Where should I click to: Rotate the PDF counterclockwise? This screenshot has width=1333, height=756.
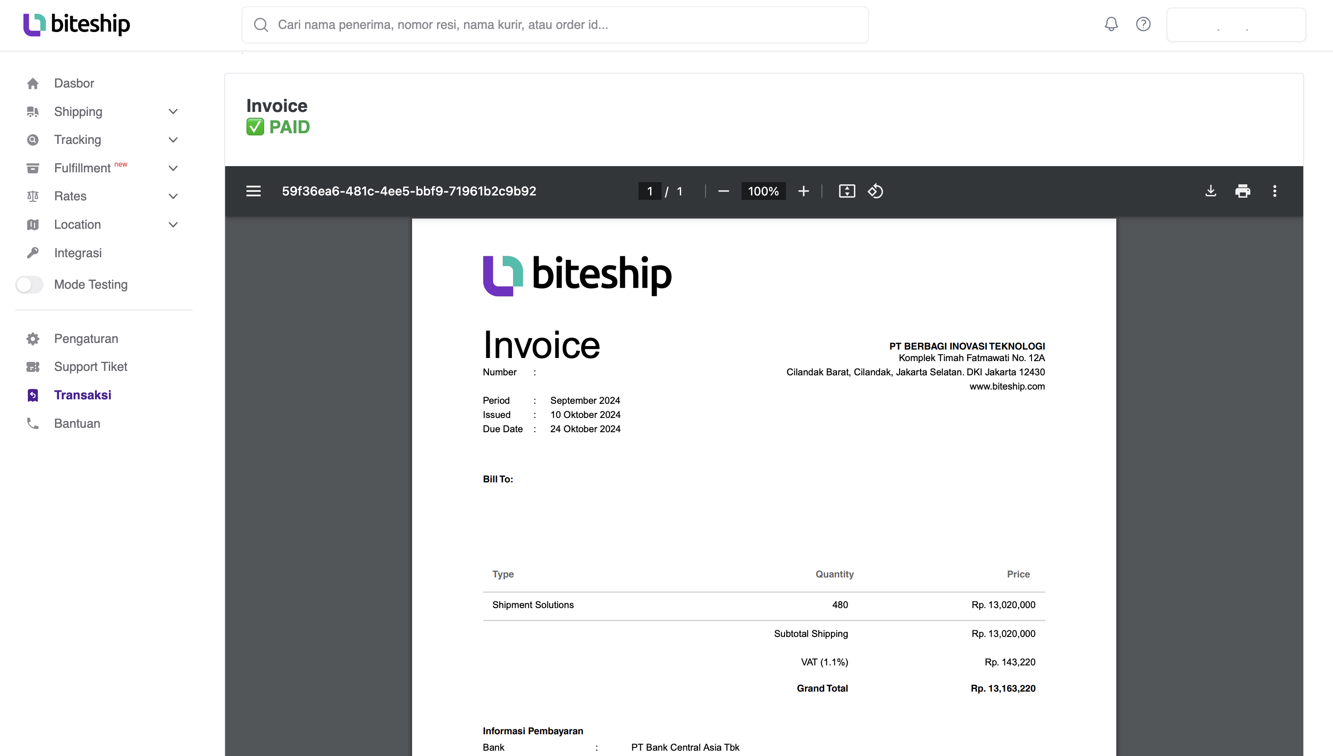click(x=875, y=191)
